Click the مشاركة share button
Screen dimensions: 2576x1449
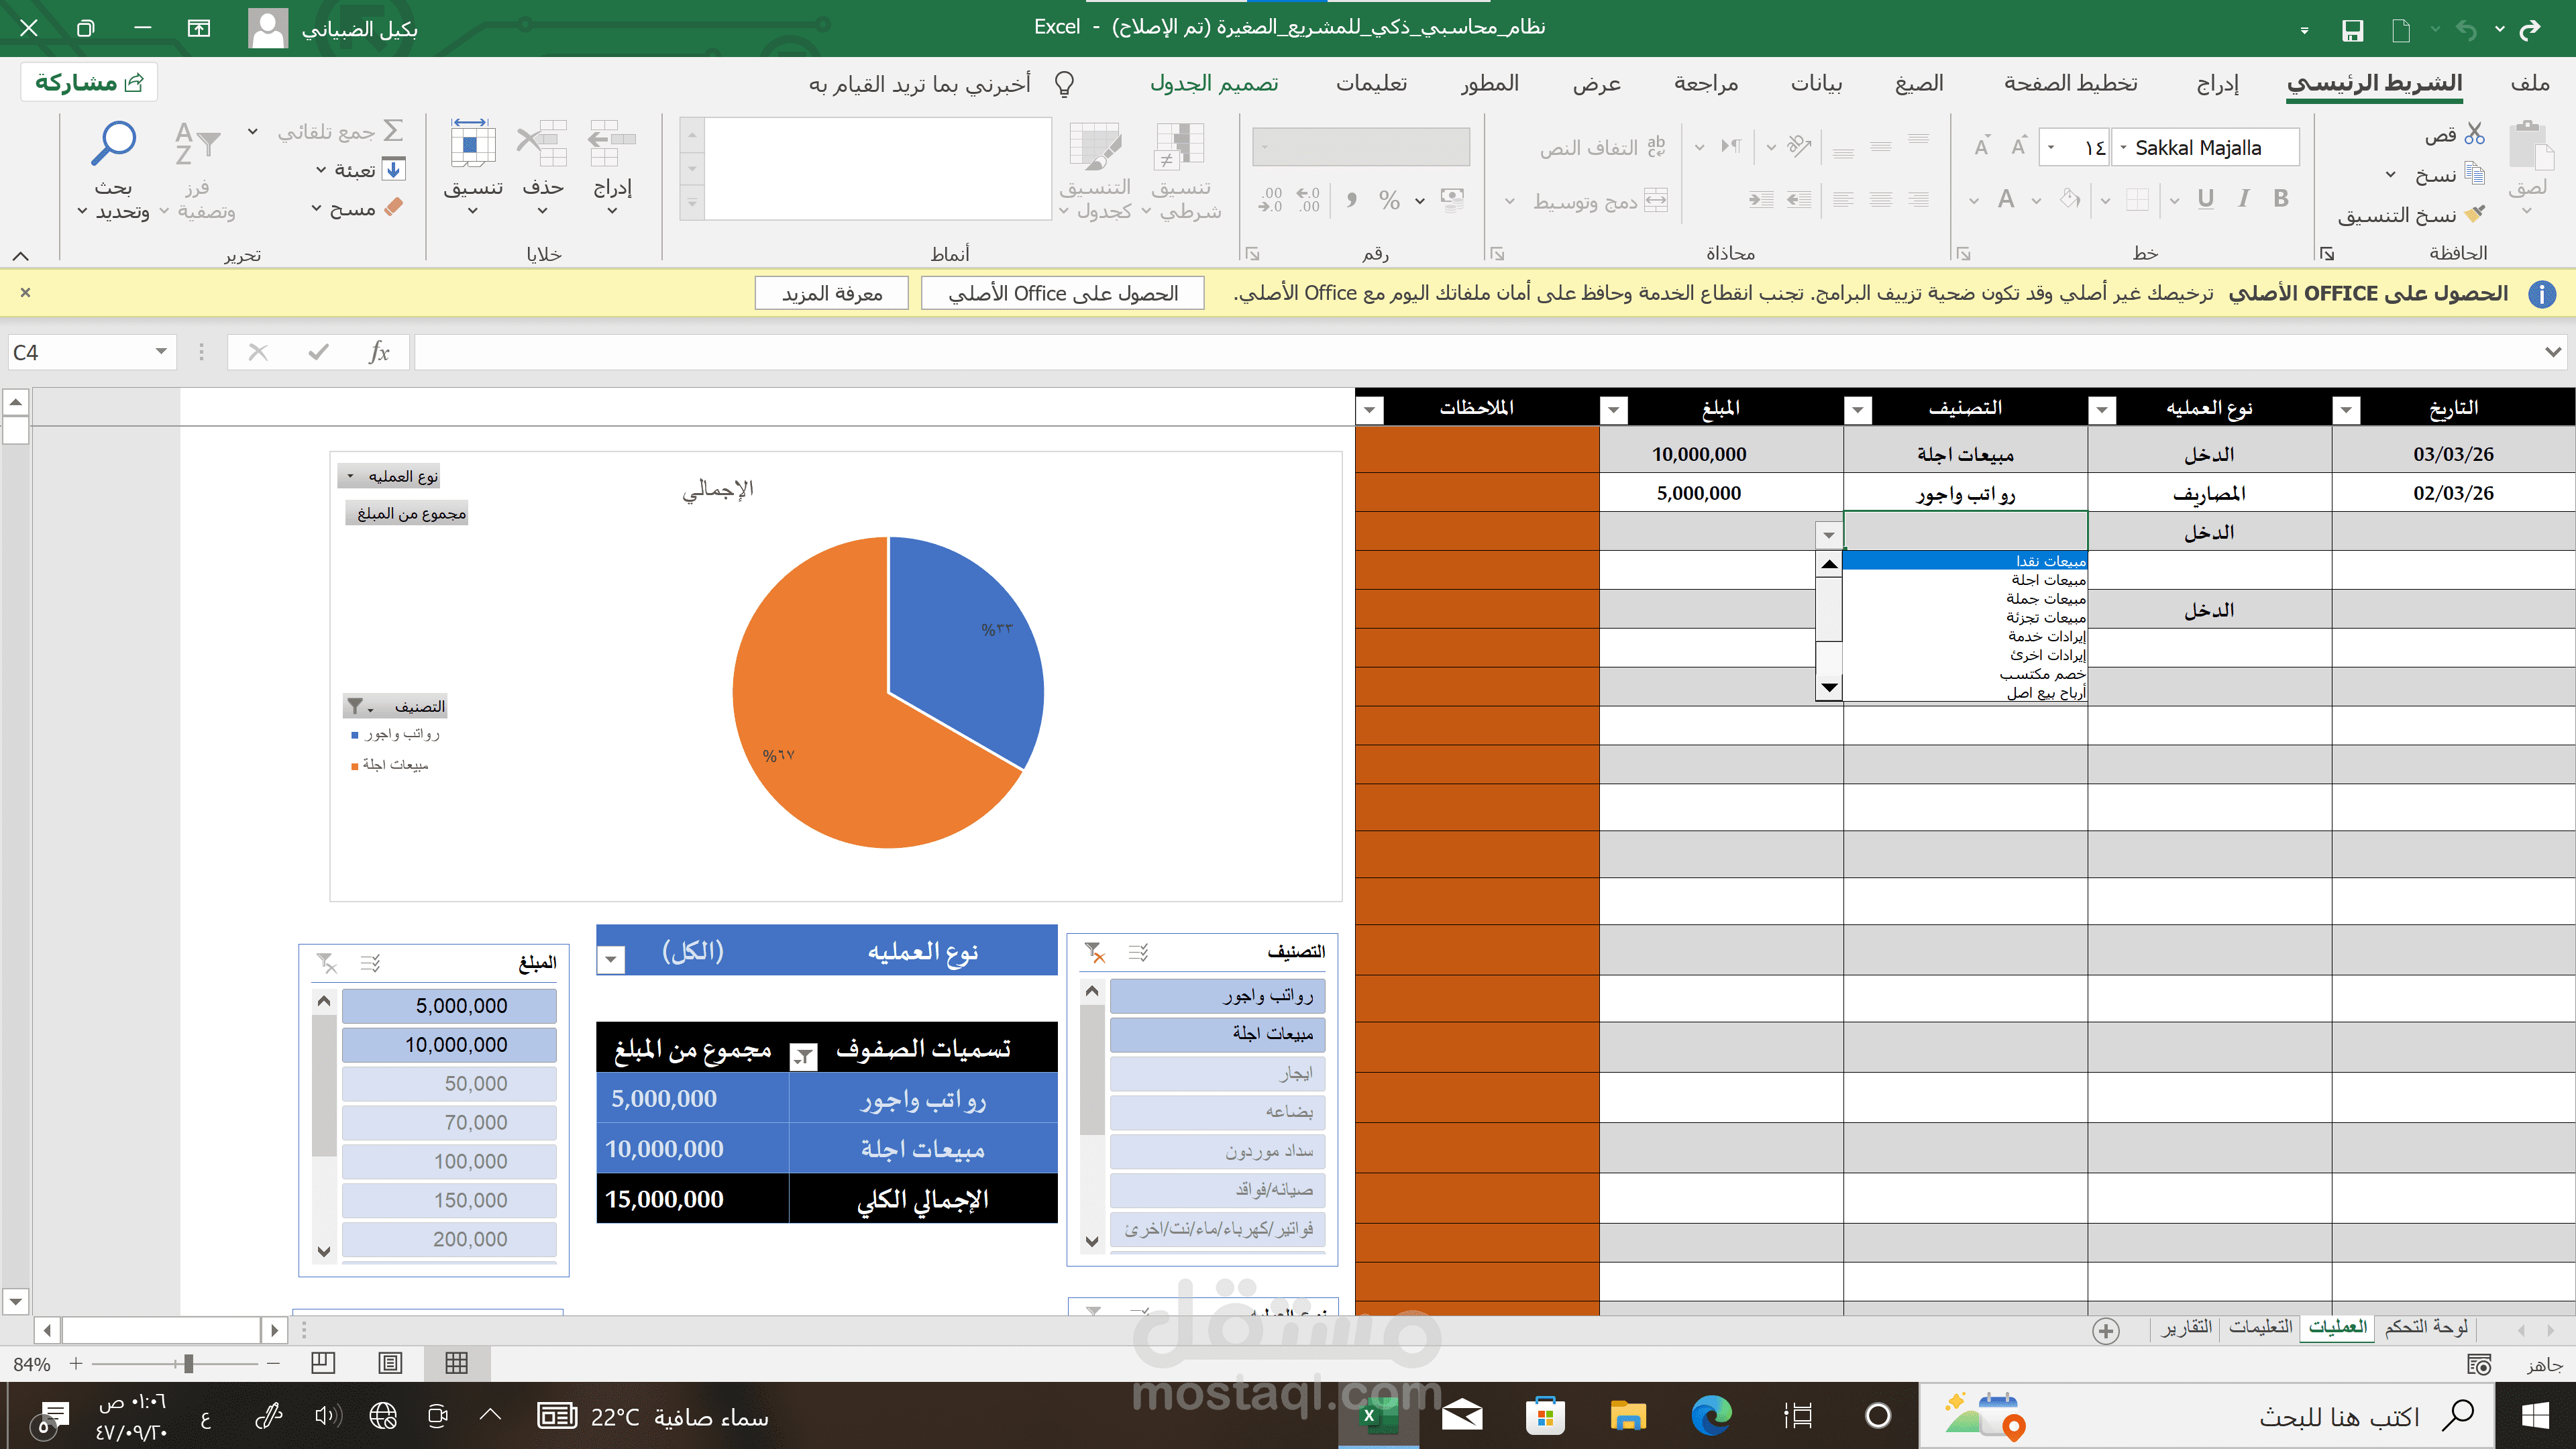click(89, 83)
